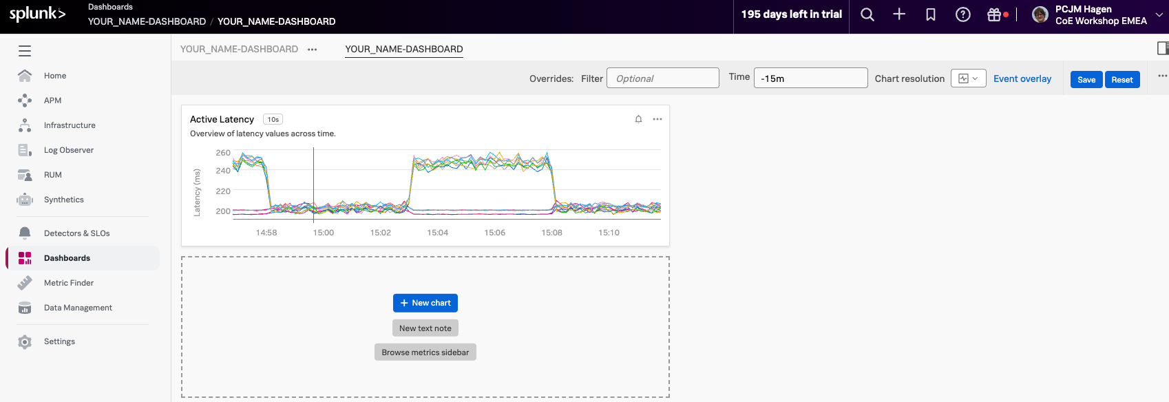Viewport: 1169px width, 402px height.
Task: Toggle the hamburger navigation menu
Action: [25, 51]
